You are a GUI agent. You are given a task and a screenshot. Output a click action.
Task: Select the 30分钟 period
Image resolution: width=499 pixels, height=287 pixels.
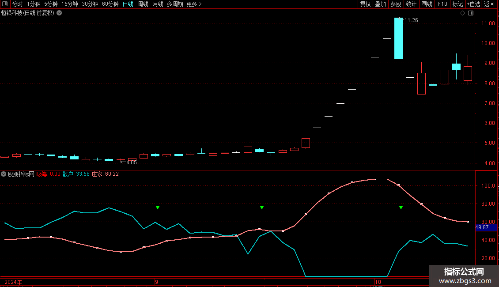[90, 4]
